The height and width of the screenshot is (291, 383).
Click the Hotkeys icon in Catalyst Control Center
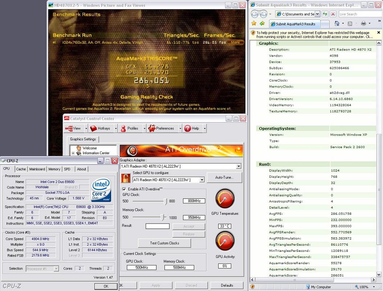click(x=94, y=128)
